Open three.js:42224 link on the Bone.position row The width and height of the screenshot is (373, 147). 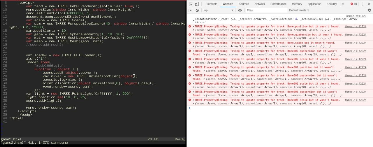coord(356,27)
